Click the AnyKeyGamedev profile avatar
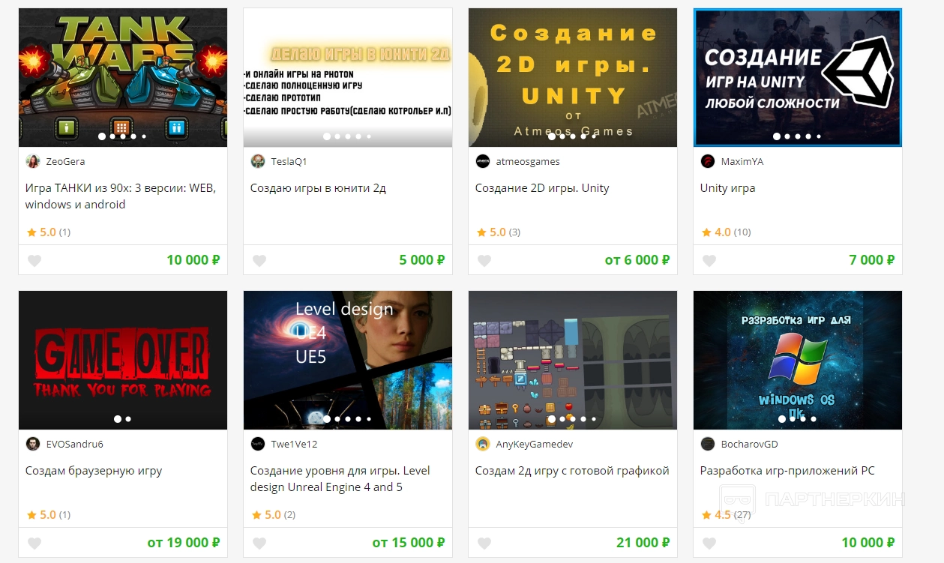This screenshot has height=563, width=944. (483, 444)
